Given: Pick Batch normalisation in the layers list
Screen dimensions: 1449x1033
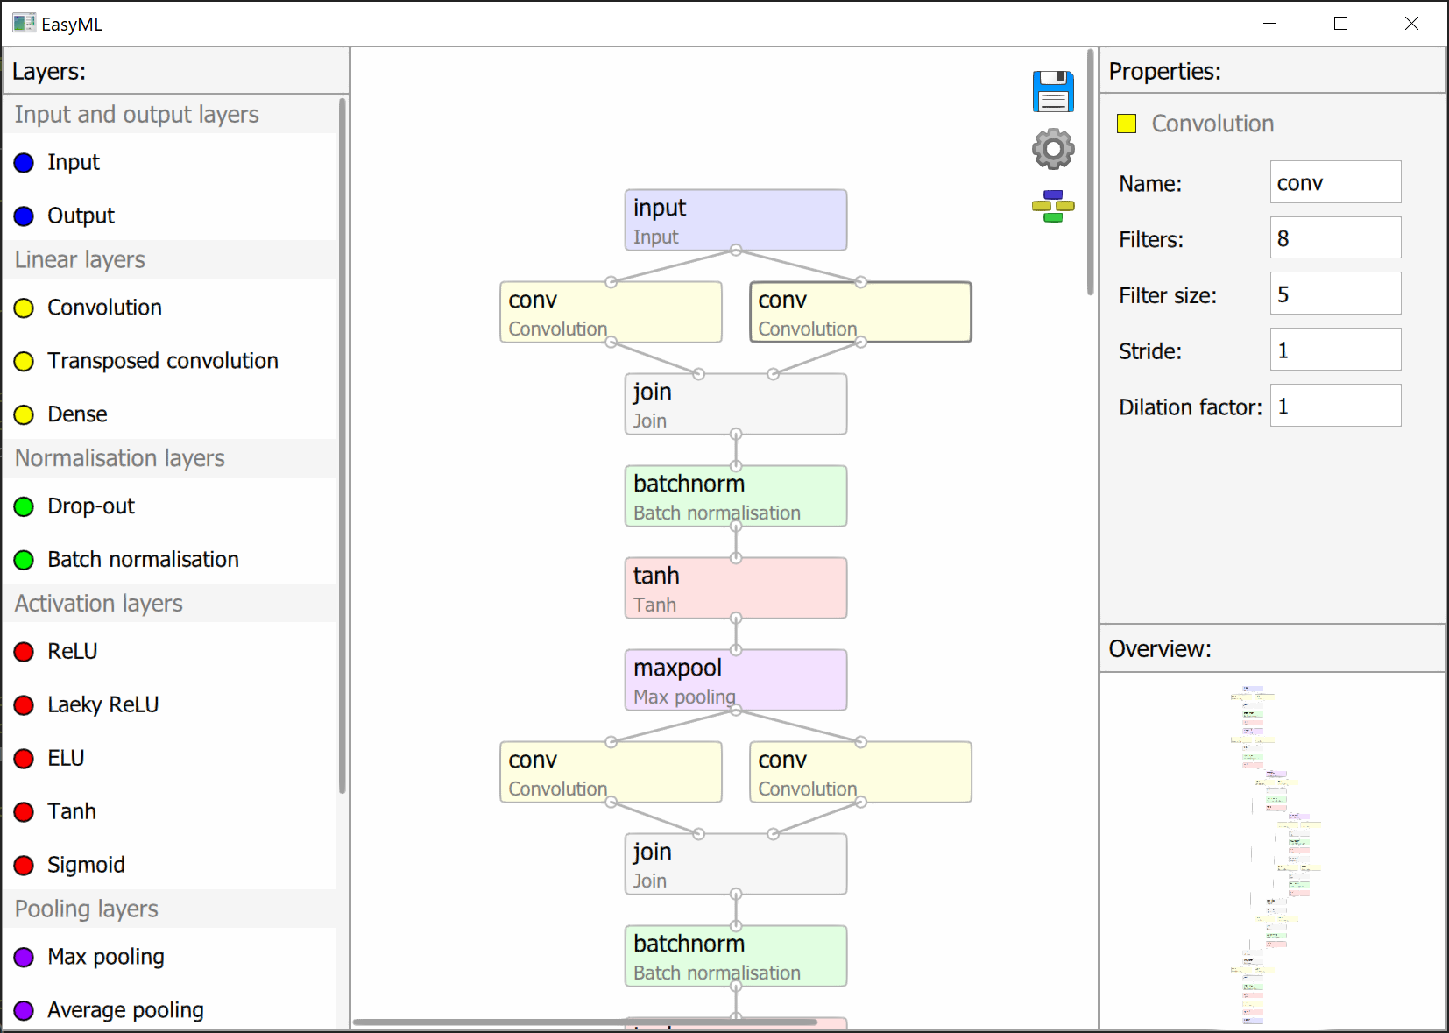Looking at the screenshot, I should coord(143,560).
